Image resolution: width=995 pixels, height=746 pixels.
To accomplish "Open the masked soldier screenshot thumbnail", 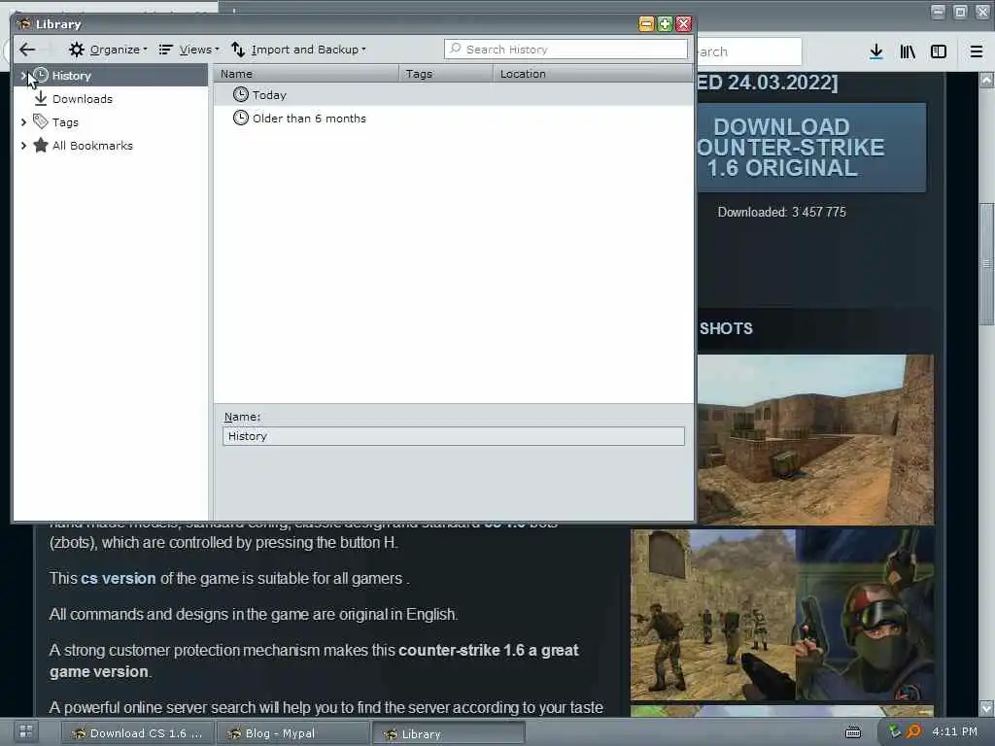I will [x=865, y=615].
